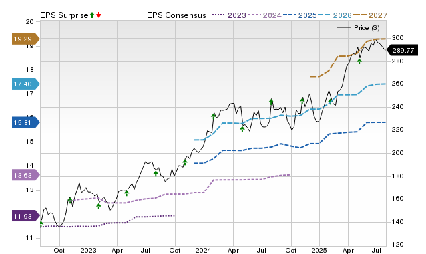Click the Price ($) legend entry
426x254 pixels.
359,28
